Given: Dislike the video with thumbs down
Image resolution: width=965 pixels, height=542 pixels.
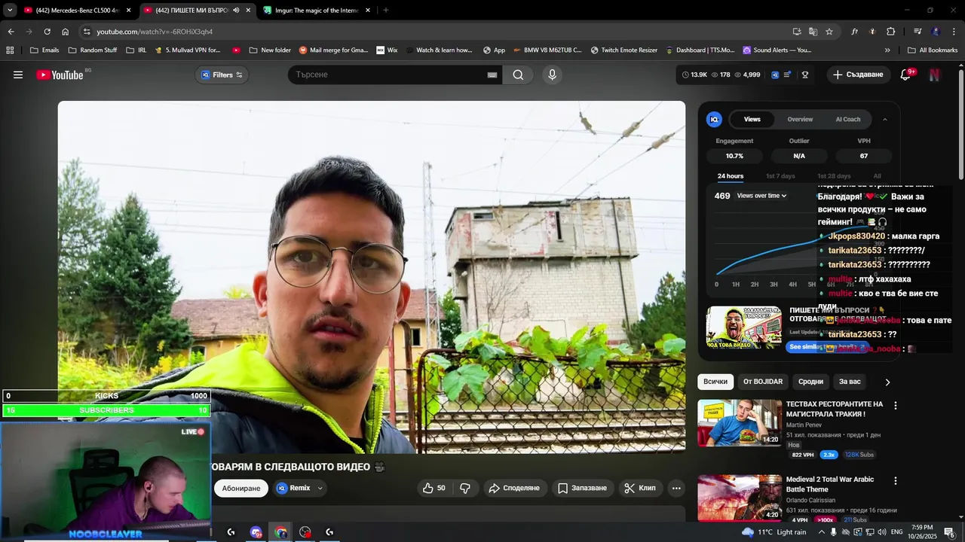Looking at the screenshot, I should [465, 488].
